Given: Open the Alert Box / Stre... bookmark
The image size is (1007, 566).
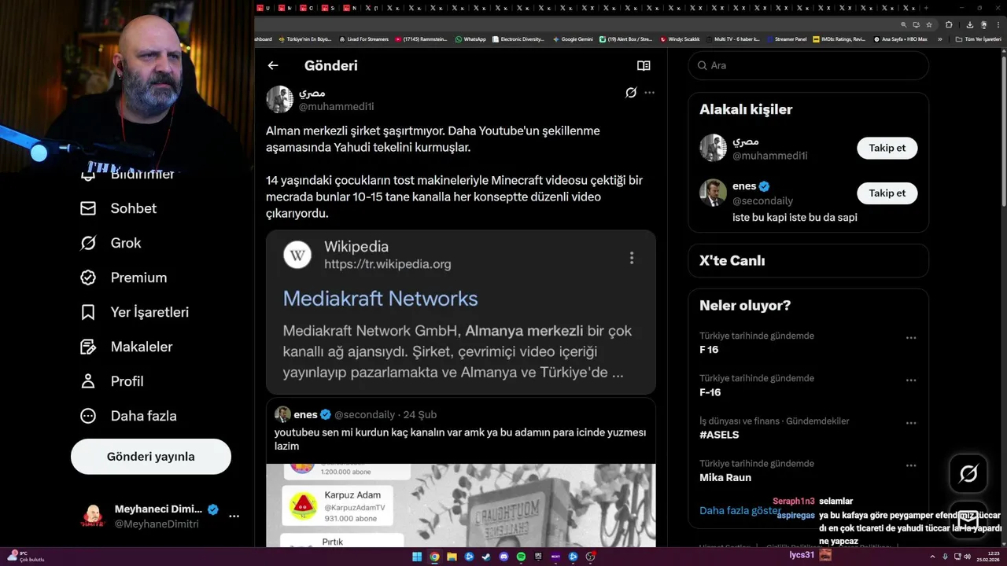Looking at the screenshot, I should point(626,39).
